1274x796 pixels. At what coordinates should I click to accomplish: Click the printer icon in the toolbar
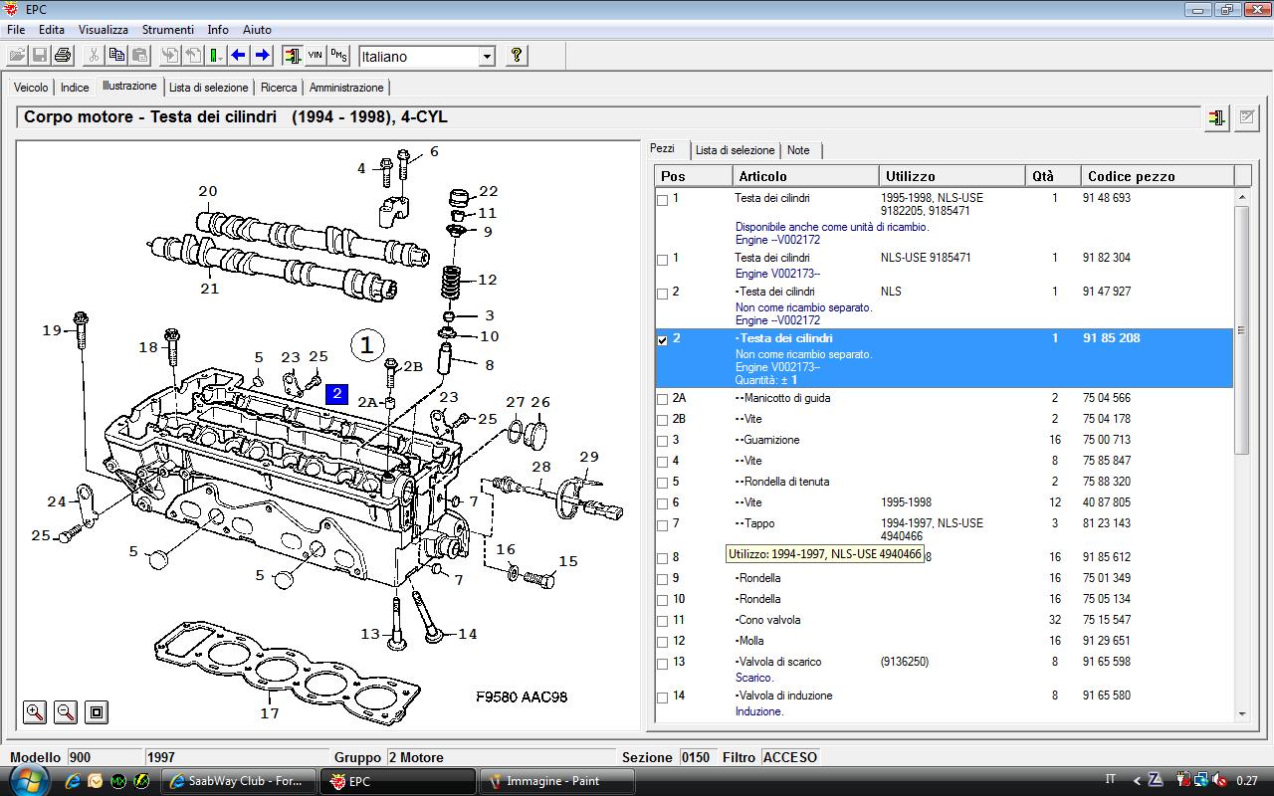click(63, 56)
